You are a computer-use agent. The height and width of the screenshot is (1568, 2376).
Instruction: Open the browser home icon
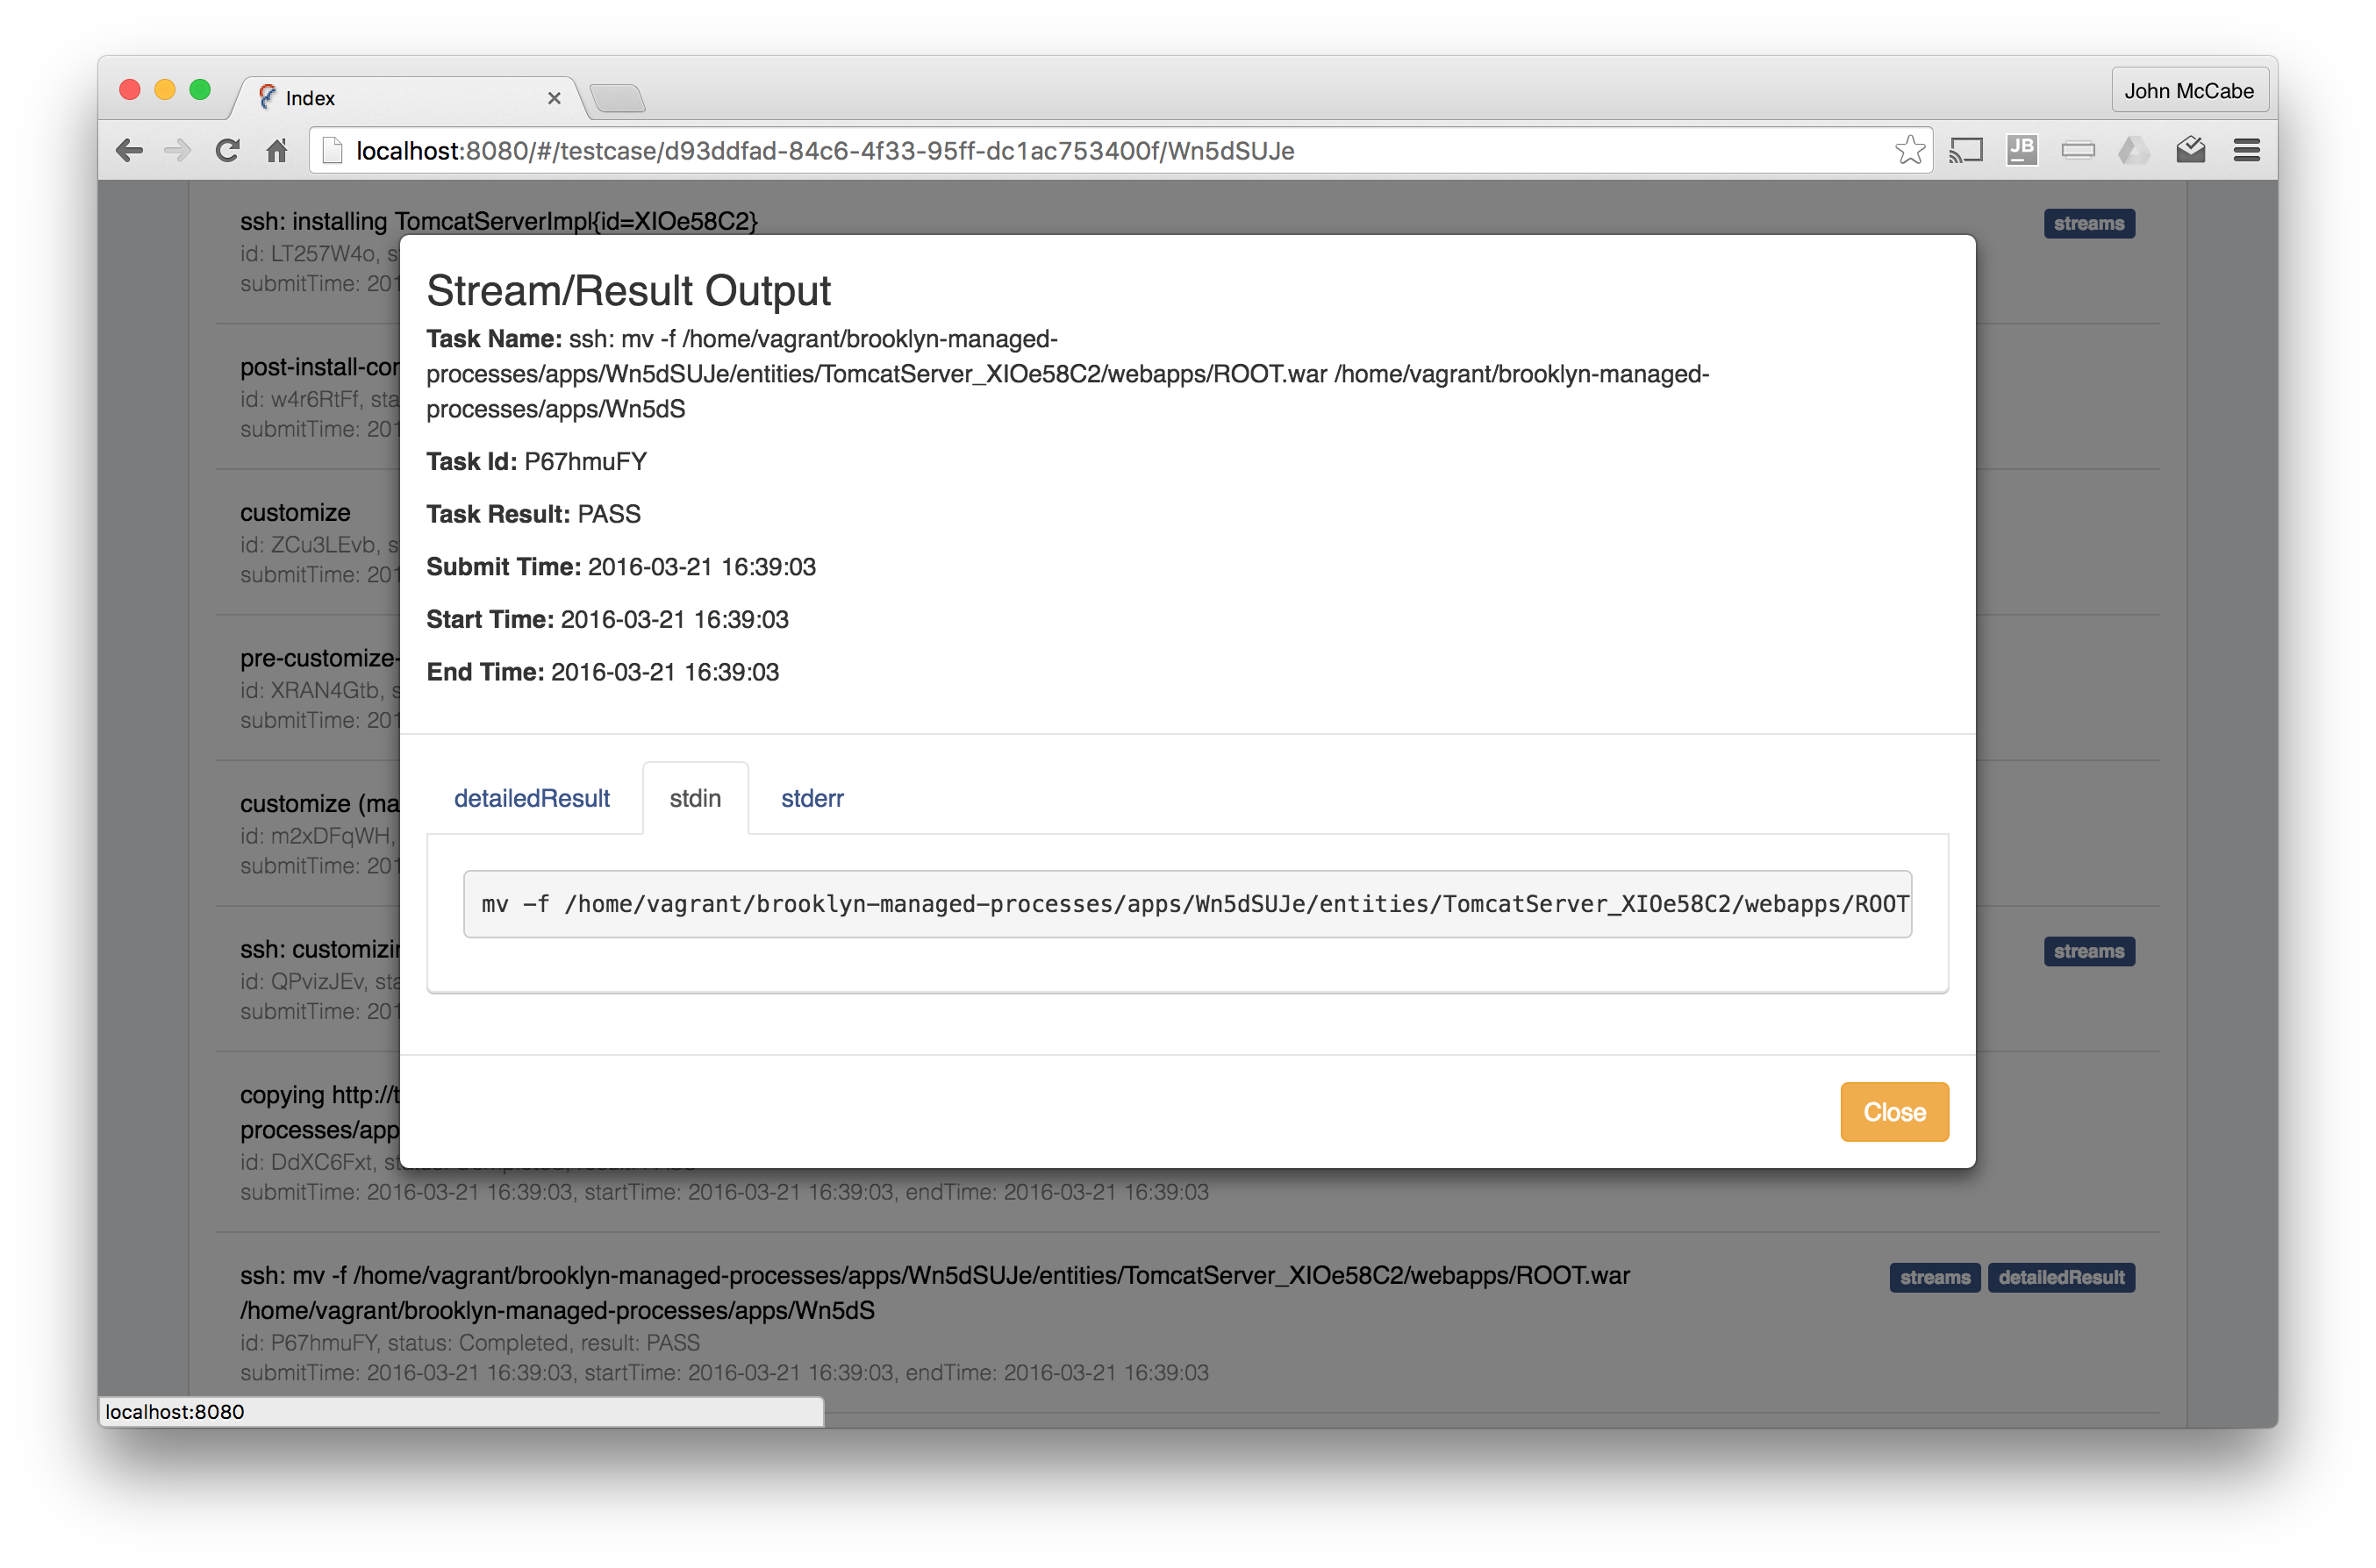tap(277, 151)
